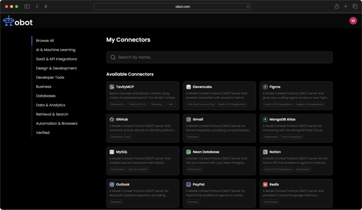Image resolution: width=362 pixels, height=210 pixels.
Task: Click the obot robot logo
Action: (x=8, y=21)
